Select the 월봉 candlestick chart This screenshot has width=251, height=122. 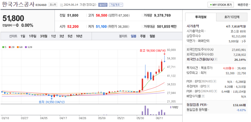coord(152,36)
